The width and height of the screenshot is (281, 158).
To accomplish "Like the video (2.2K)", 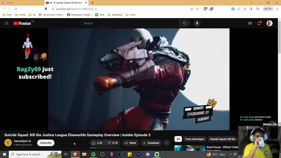I will 97,143.
